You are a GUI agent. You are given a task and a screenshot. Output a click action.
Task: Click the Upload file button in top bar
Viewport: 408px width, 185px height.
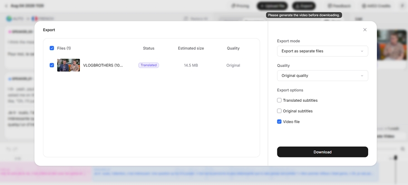[272, 6]
